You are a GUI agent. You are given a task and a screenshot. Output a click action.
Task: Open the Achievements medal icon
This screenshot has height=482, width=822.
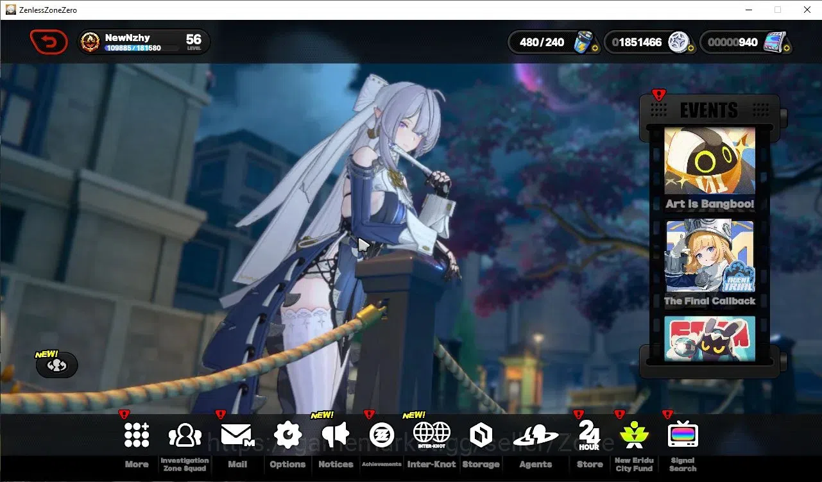[x=382, y=435]
